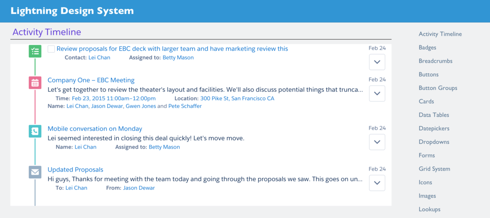Viewport: 490px width, 218px height.
Task: Click the Lightning Design System header title
Action: coord(72,11)
